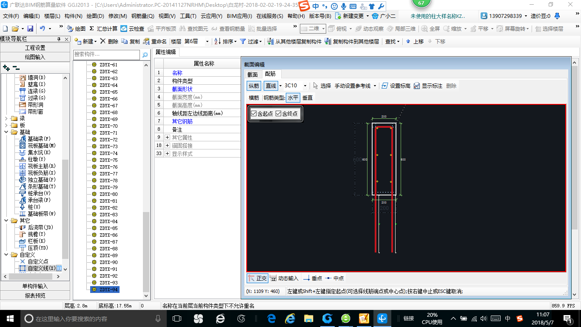Expand the 梁 tree folder

(6, 118)
